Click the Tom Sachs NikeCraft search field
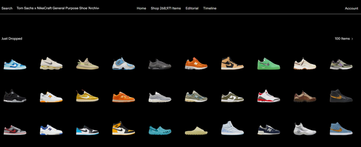Viewport: 361px width, 147px height. click(x=58, y=8)
